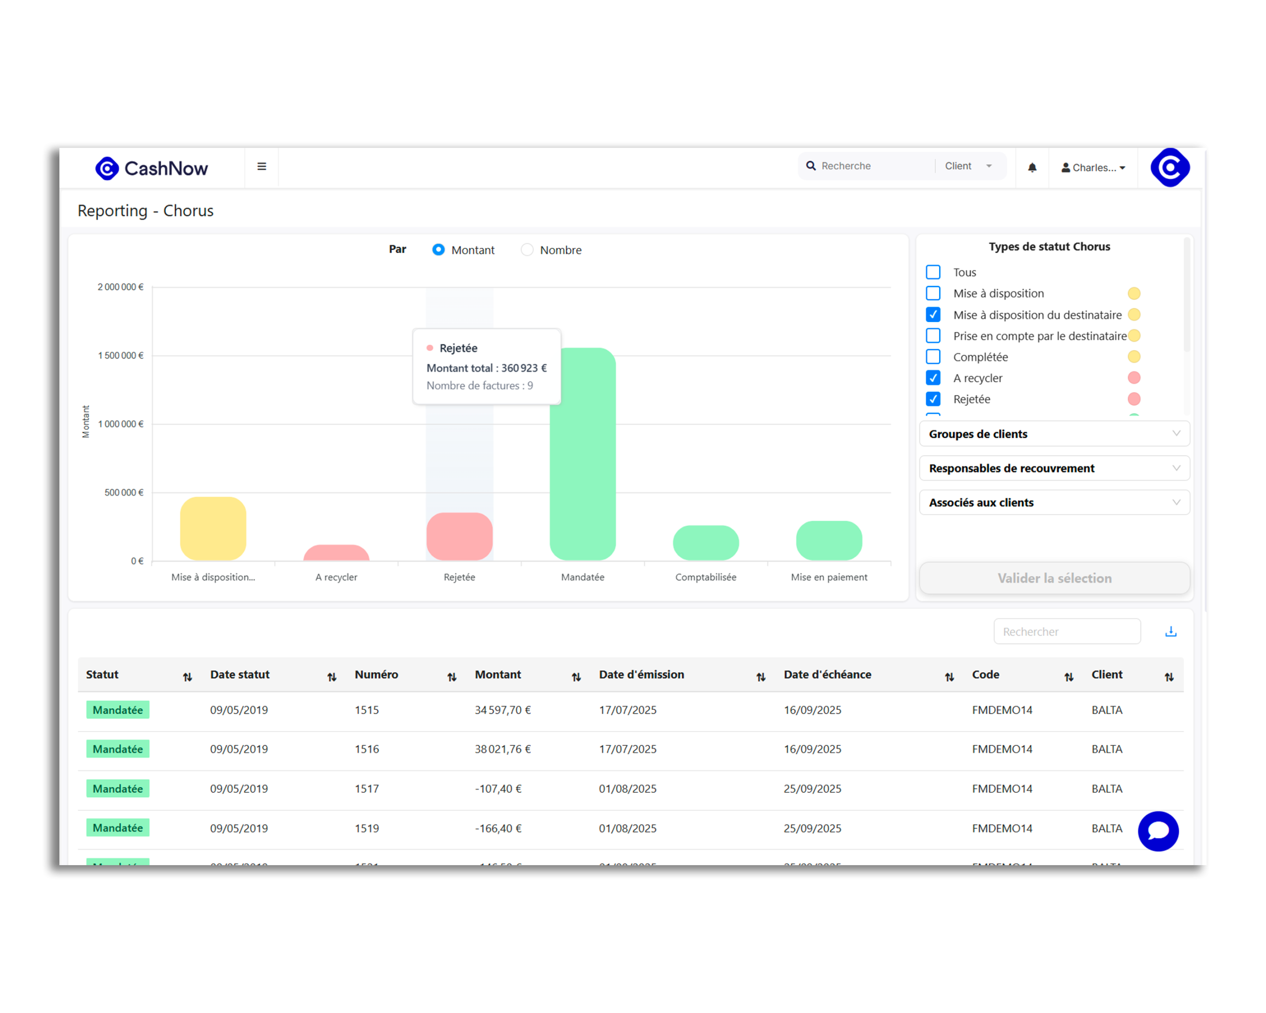This screenshot has width=1266, height=1013.
Task: Sort by Date d'échéance arrows
Action: [x=949, y=677]
